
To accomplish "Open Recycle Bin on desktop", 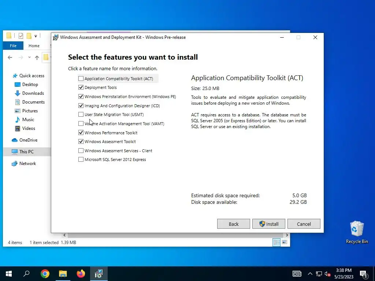I will click(x=357, y=232).
